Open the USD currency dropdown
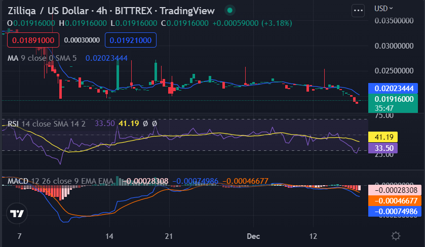 (x=383, y=9)
